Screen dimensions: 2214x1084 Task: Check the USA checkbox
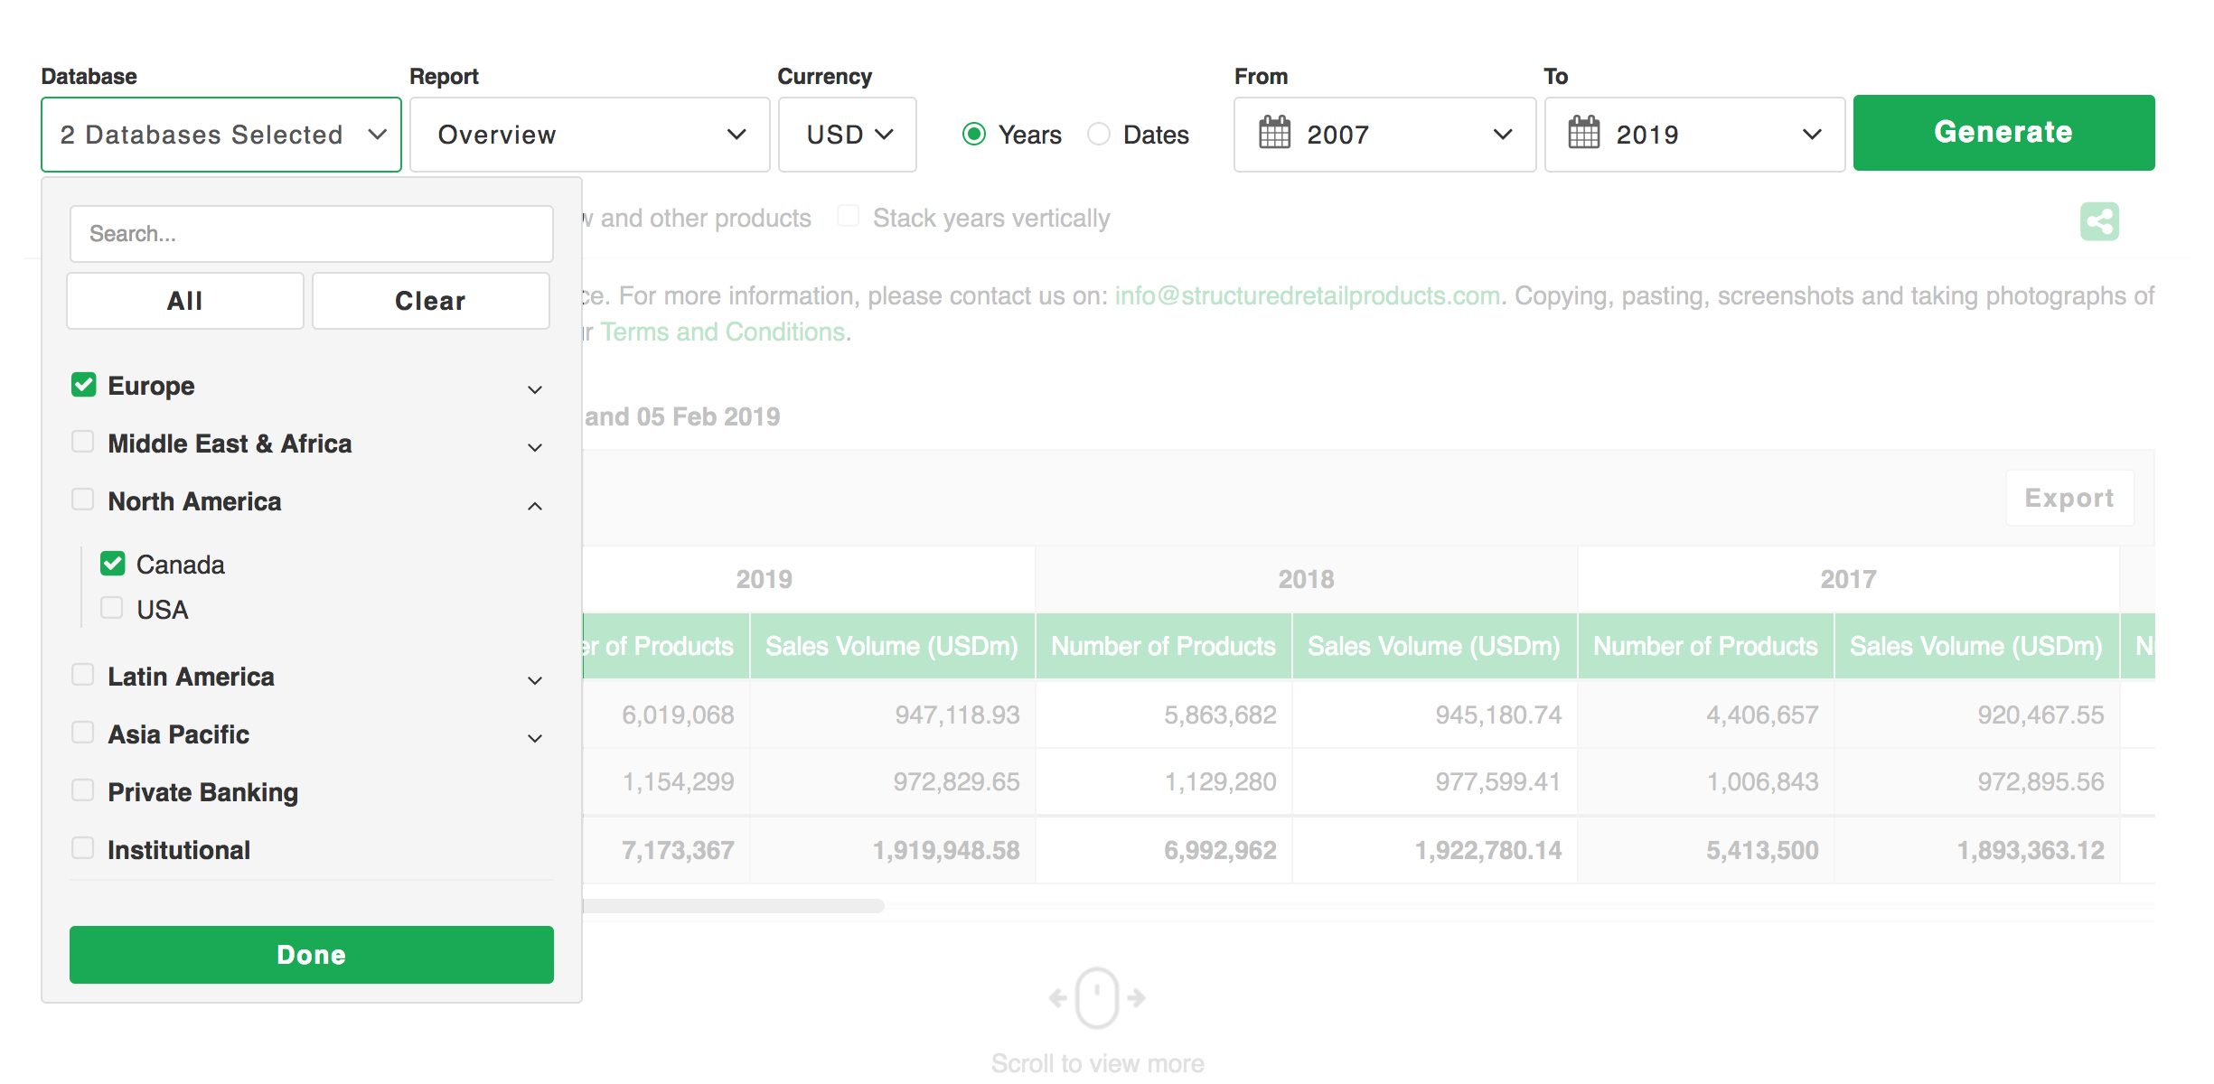[x=112, y=608]
